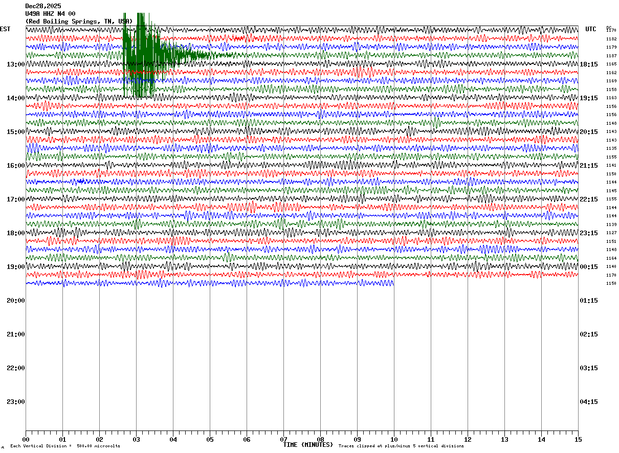Click the EST timezone label
The image size is (619, 453).
pyautogui.click(x=5, y=29)
